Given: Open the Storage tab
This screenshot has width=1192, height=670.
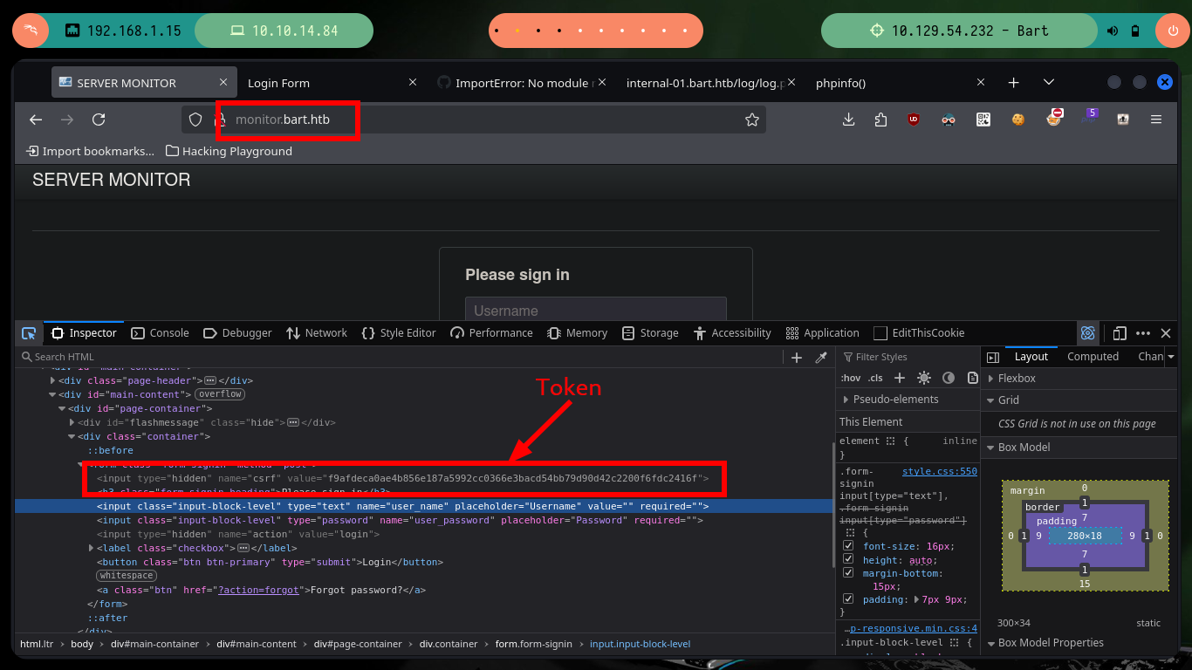Looking at the screenshot, I should click(650, 333).
